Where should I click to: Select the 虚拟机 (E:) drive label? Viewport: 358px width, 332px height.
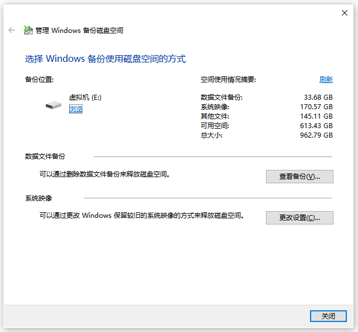click(85, 97)
